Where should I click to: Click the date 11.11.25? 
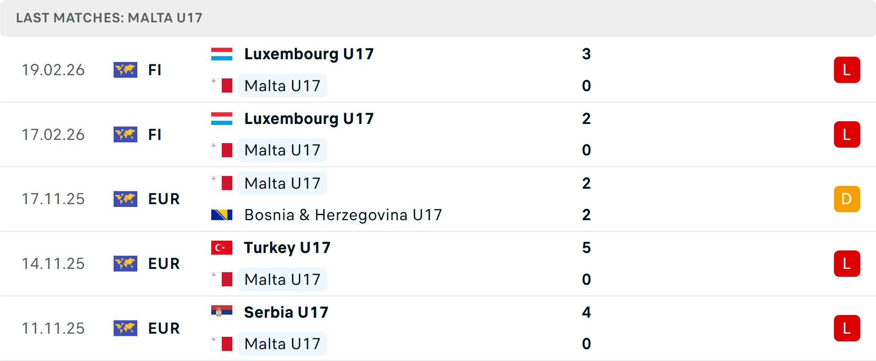53,328
